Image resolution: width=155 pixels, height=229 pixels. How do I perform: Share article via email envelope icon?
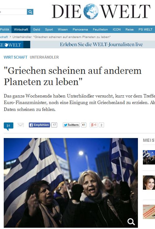click(21, 125)
